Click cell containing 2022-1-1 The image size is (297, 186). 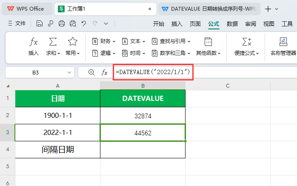tap(57, 133)
